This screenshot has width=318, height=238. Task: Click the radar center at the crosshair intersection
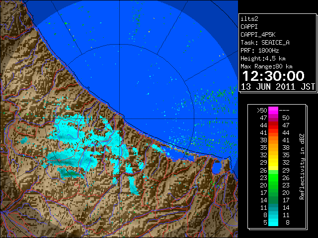120,119
